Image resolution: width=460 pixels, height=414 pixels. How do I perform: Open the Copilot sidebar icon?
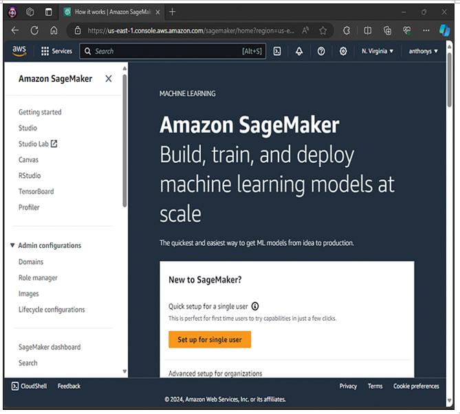pos(444,30)
